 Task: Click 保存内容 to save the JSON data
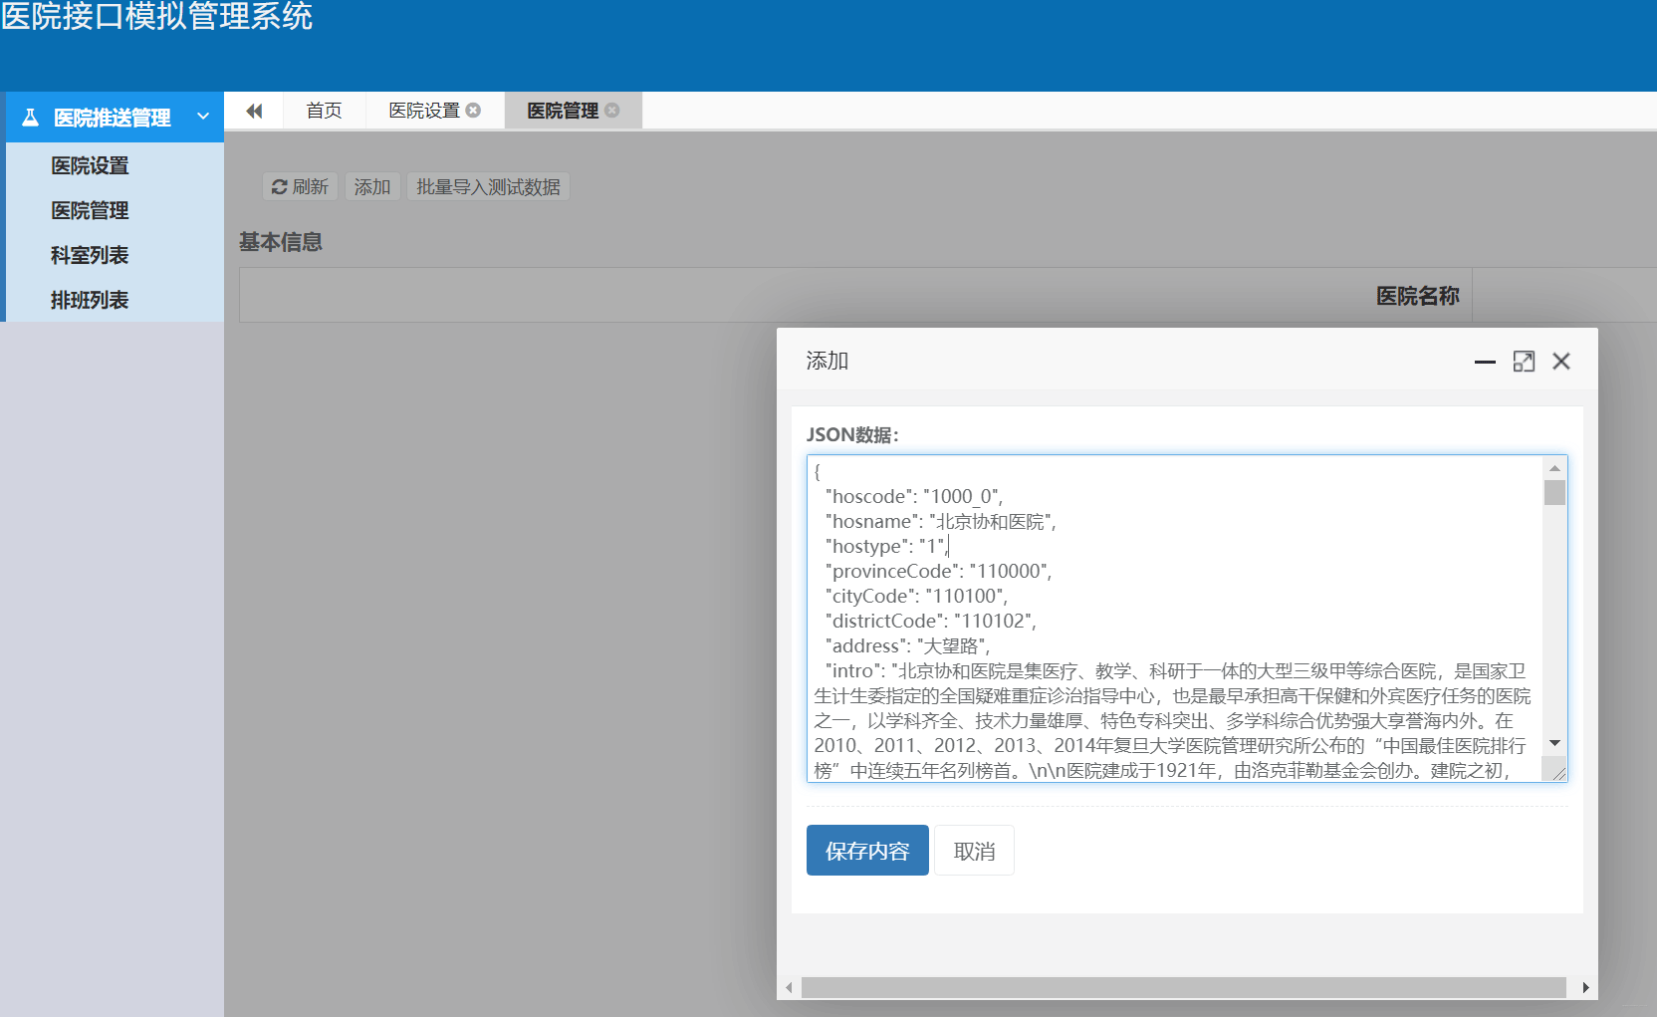point(866,850)
